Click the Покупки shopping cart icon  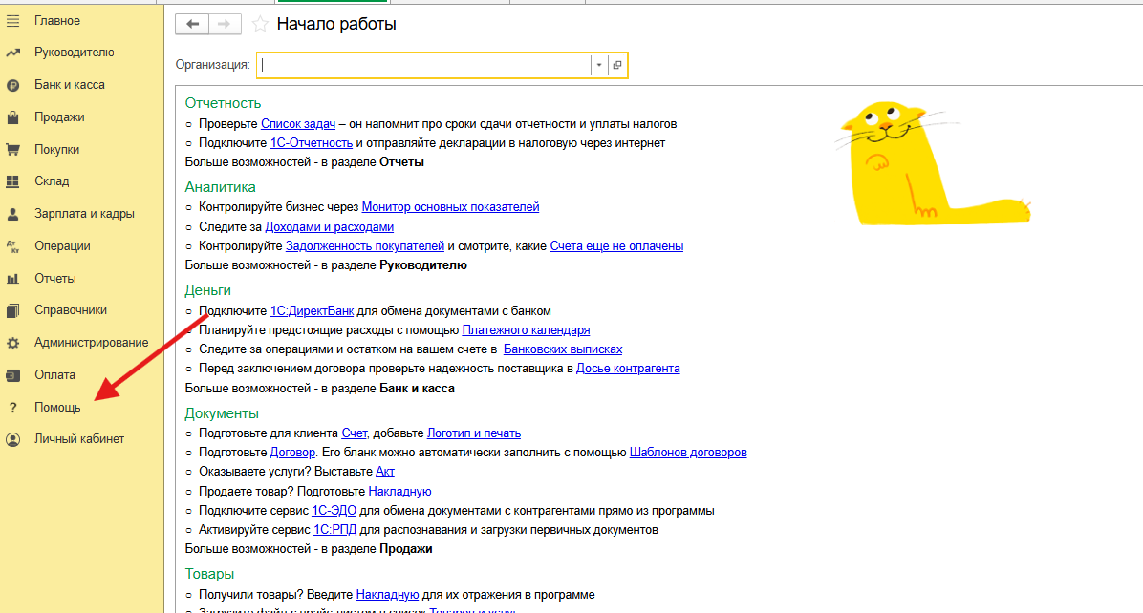click(x=13, y=150)
